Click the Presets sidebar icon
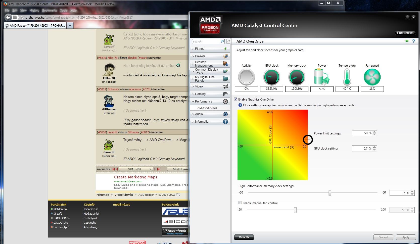The image size is (420, 244). (225, 56)
